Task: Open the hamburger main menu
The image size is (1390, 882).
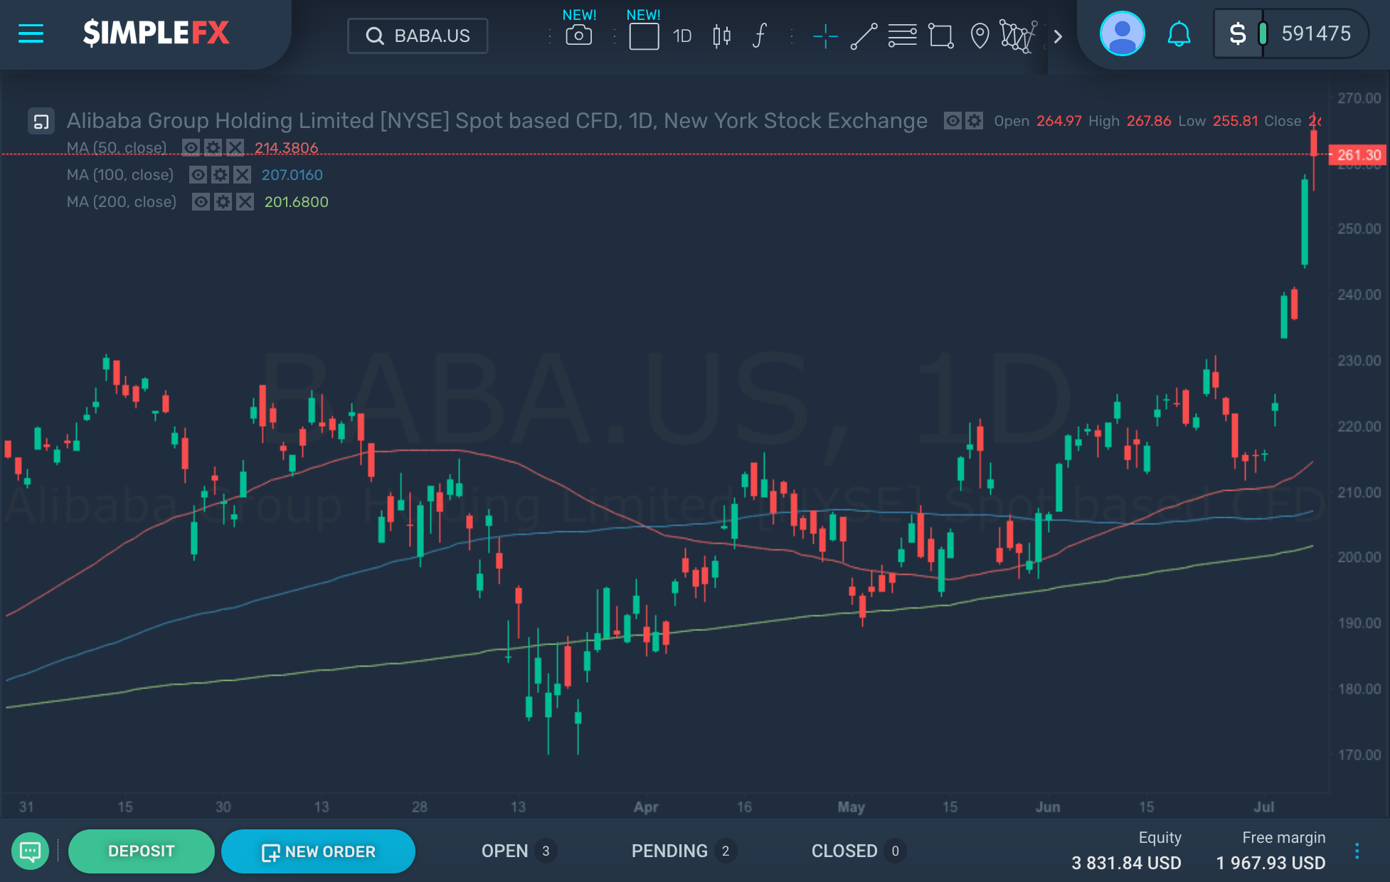Action: pyautogui.click(x=31, y=33)
